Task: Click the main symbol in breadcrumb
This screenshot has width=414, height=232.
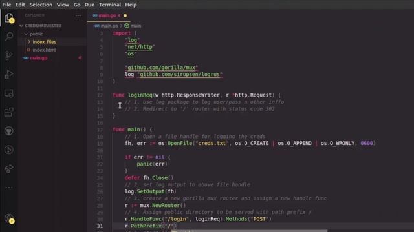Action: 136,26
